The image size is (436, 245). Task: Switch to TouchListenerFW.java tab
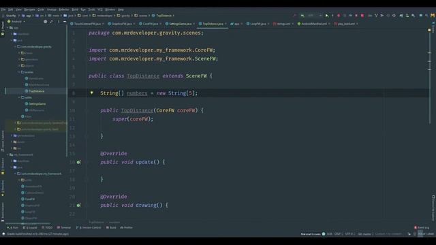point(87,24)
